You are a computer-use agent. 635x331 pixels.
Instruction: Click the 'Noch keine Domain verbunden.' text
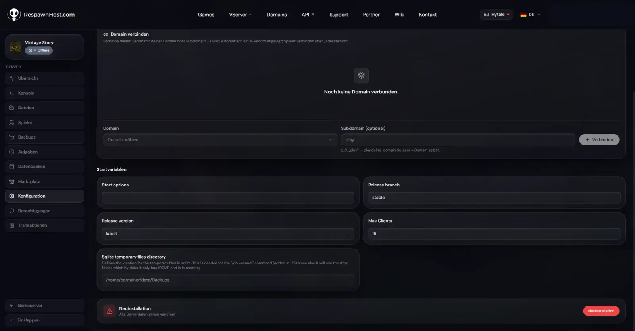coord(361,92)
